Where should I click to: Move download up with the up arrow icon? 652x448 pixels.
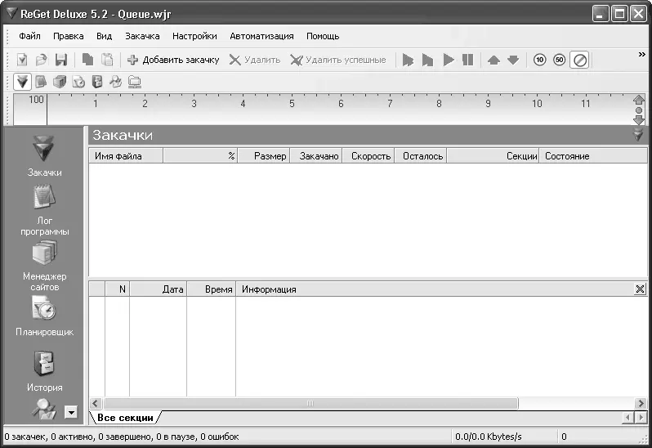click(x=493, y=60)
